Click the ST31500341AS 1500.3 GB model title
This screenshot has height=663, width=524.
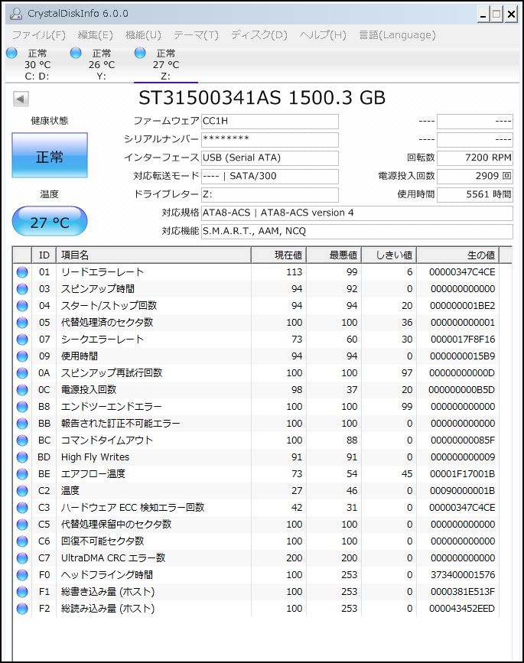click(x=262, y=98)
